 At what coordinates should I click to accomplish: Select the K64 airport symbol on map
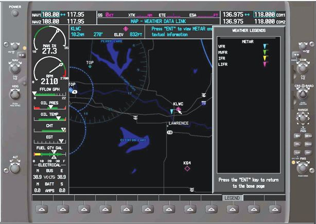187,168
